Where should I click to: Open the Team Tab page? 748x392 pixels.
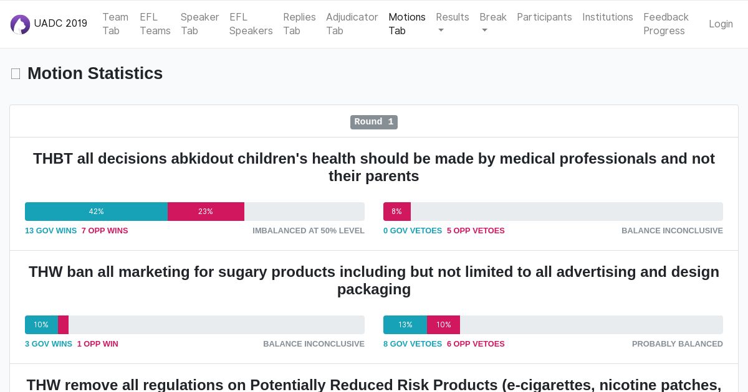[x=115, y=24]
